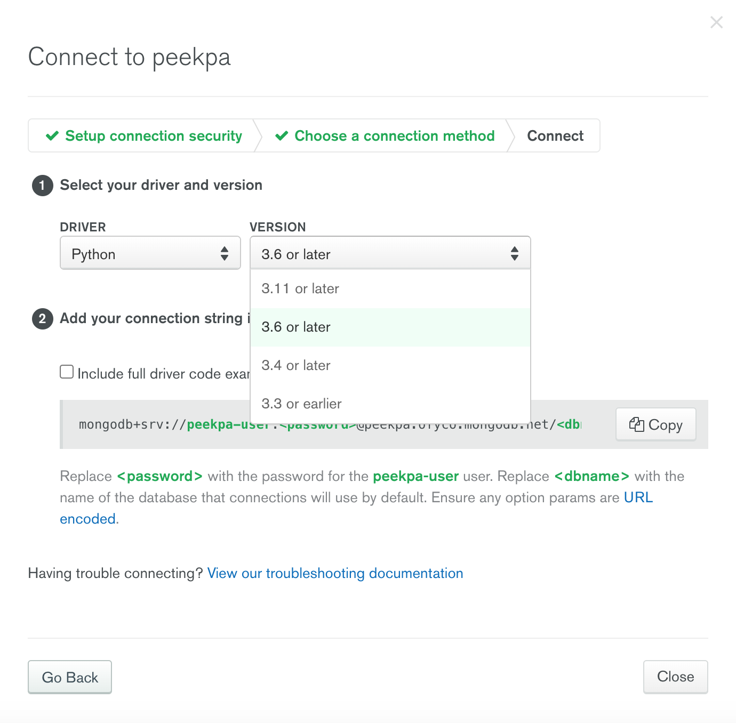This screenshot has height=723, width=736.
Task: Click the version selector up-down arrows
Action: pos(515,254)
